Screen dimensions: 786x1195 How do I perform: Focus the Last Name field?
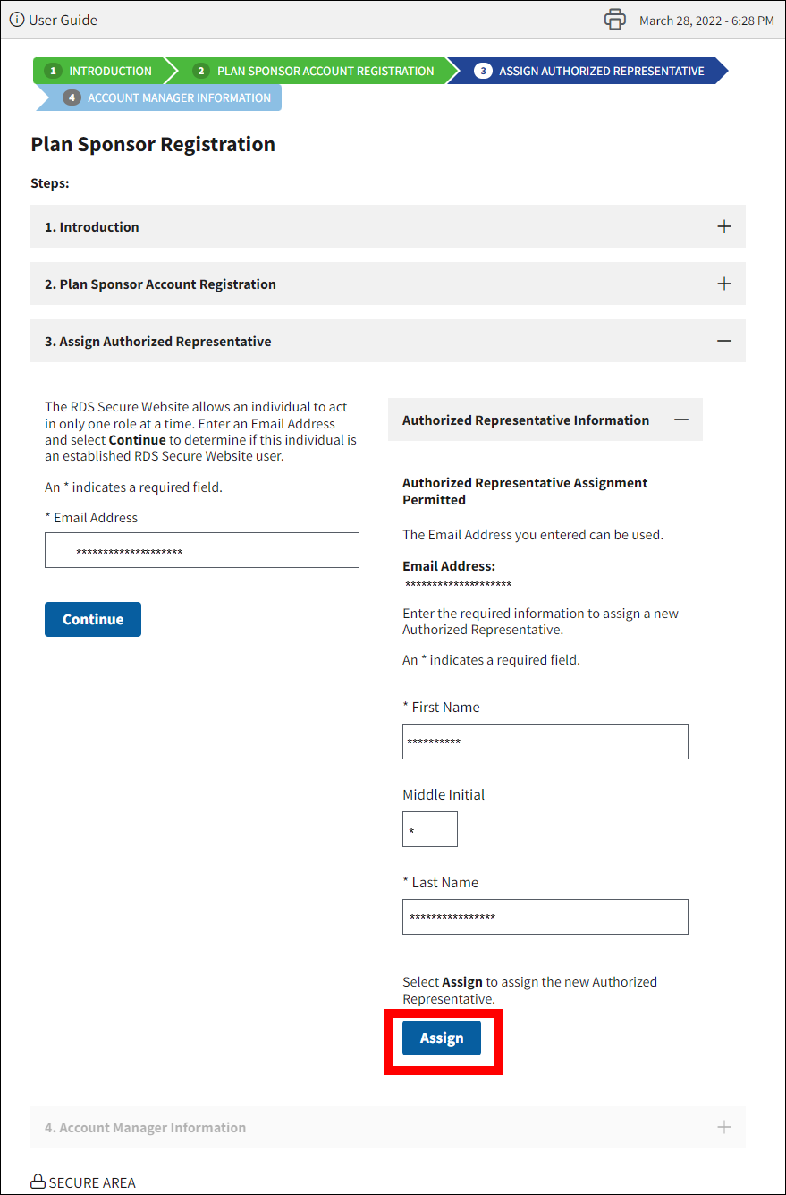click(545, 917)
